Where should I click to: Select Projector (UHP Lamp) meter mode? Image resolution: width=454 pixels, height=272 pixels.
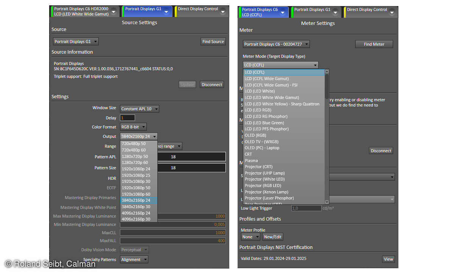pyautogui.click(x=284, y=173)
